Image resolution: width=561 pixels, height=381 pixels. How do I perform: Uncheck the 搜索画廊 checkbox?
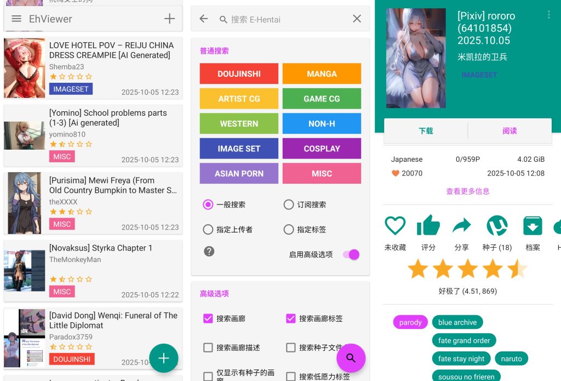(x=208, y=319)
